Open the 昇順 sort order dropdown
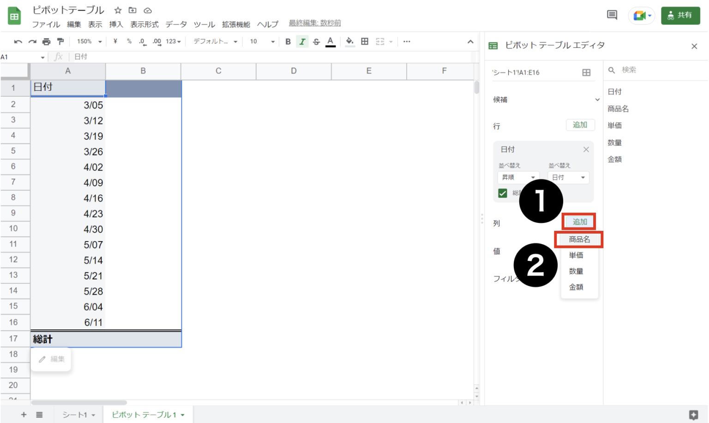 click(518, 177)
